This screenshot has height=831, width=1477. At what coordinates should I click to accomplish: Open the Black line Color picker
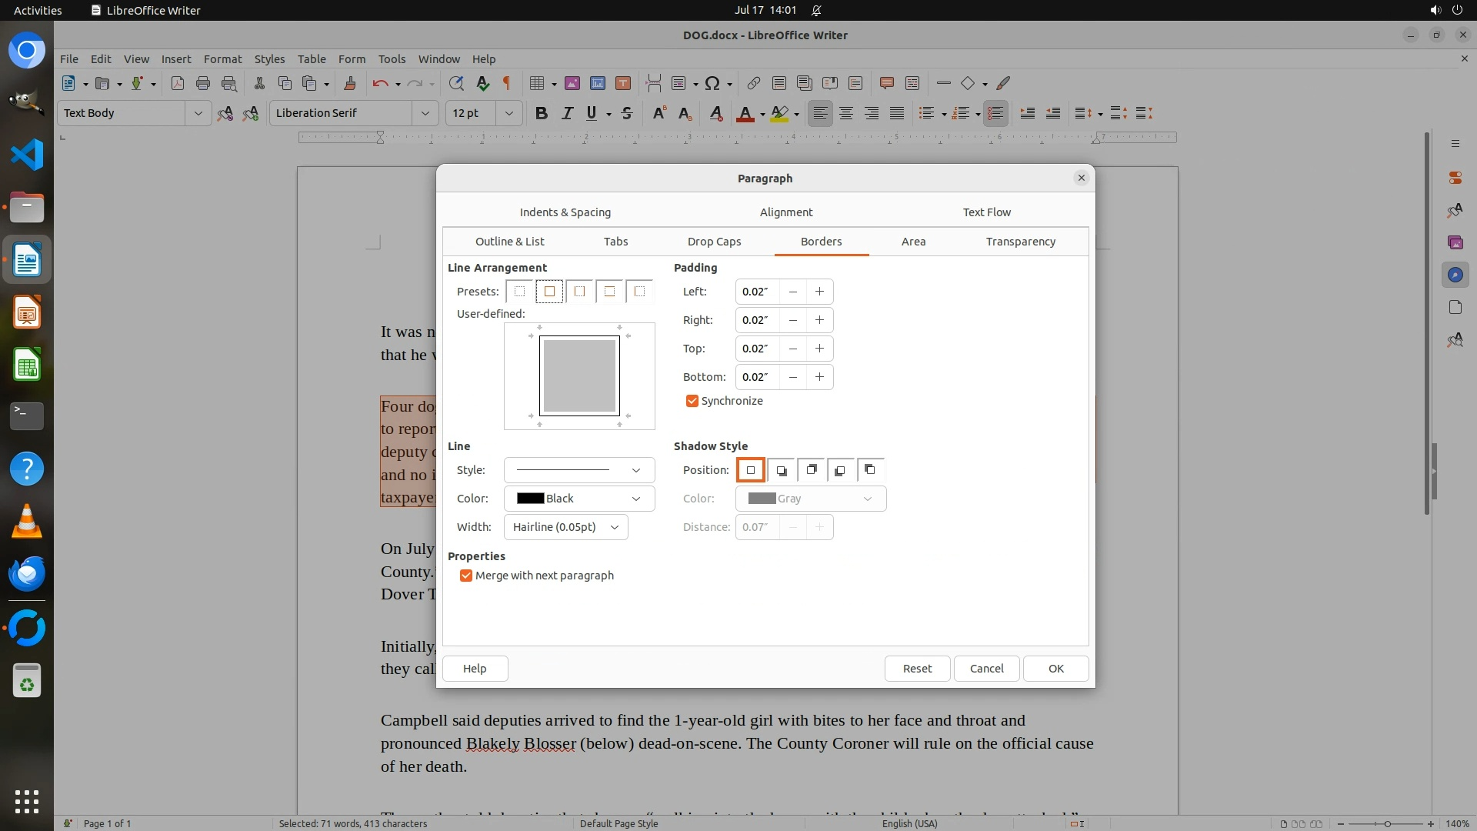pos(578,499)
